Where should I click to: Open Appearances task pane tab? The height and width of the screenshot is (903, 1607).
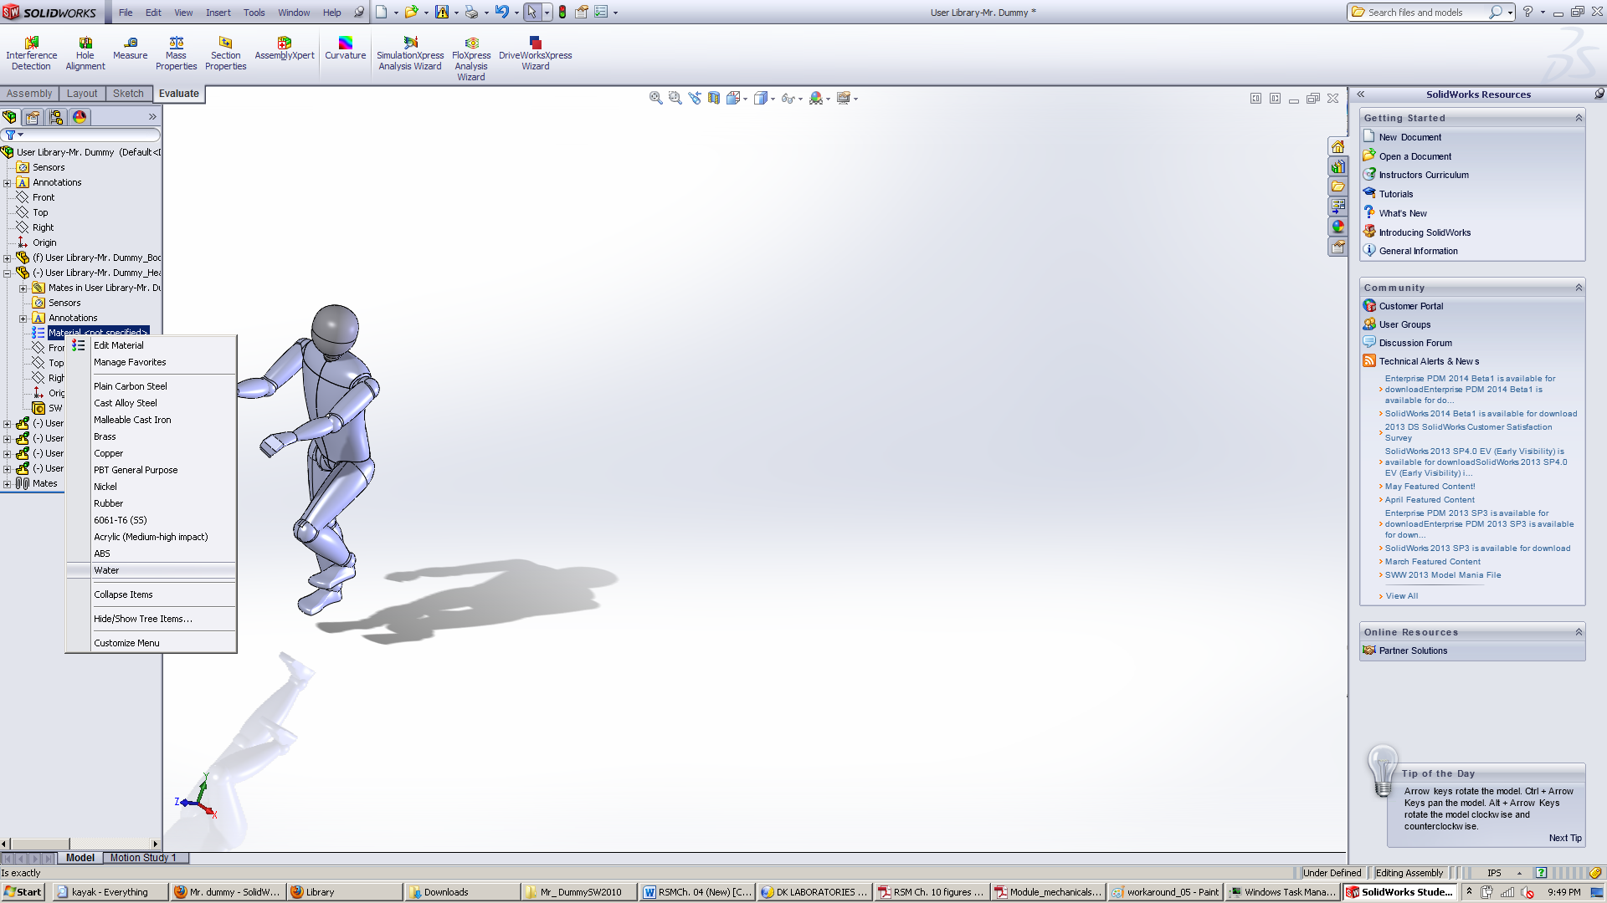[1337, 227]
